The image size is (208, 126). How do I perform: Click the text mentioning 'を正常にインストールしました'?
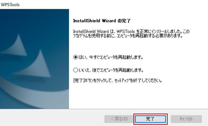point(131,34)
